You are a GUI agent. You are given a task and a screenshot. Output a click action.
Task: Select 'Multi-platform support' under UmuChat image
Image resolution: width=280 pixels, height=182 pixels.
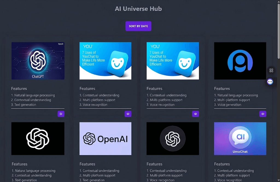point(234,175)
